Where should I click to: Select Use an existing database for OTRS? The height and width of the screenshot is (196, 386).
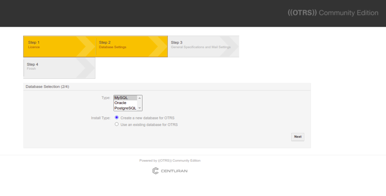tap(117, 124)
